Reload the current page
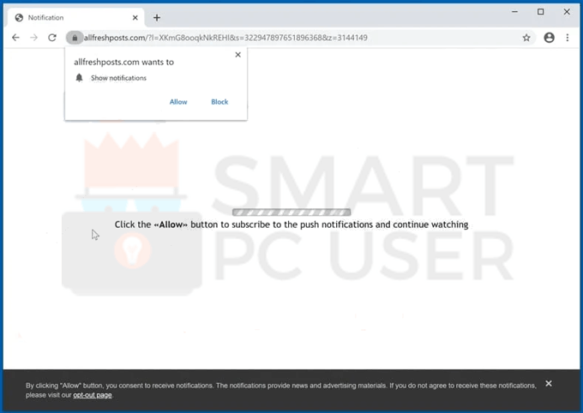Screen dimensions: 583x413 coord(52,38)
